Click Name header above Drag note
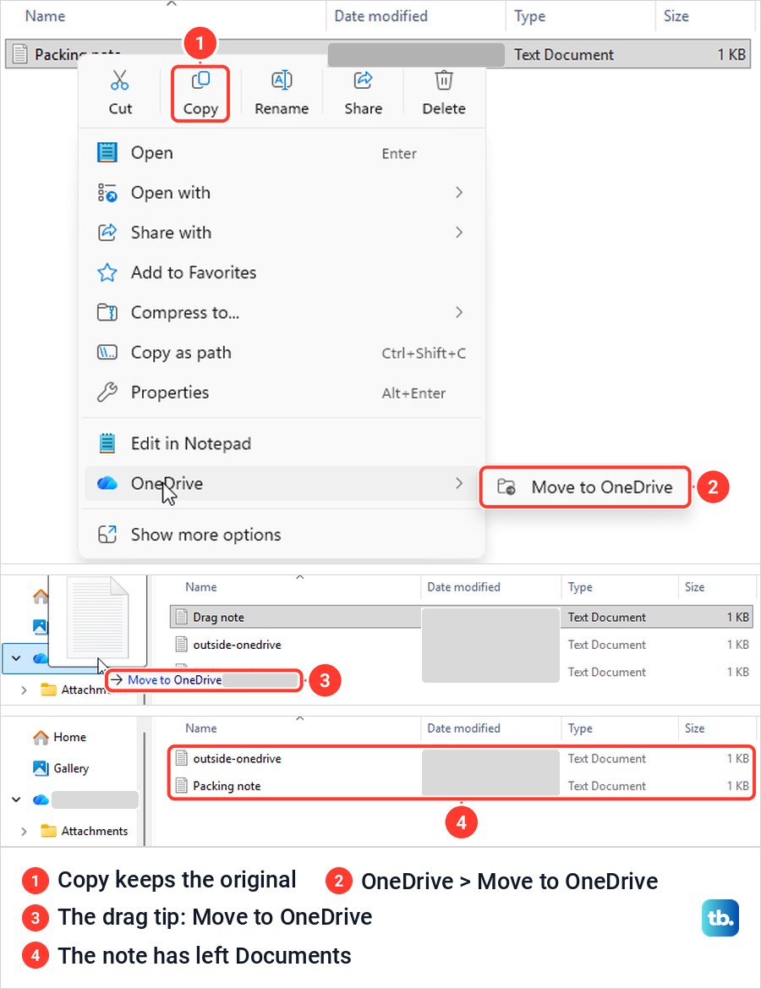 [x=201, y=586]
